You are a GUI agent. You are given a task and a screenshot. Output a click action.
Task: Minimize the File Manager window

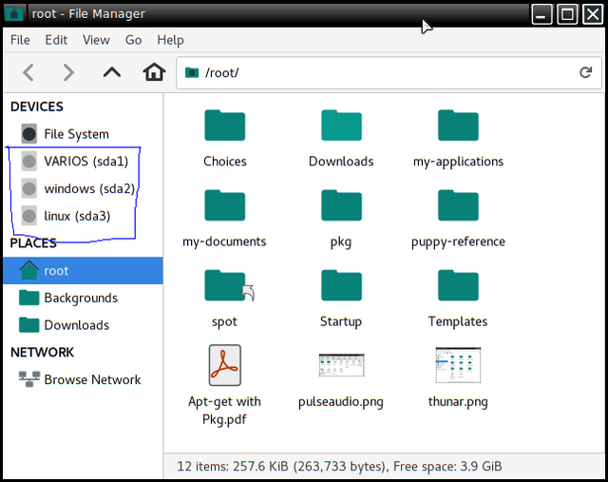541,14
